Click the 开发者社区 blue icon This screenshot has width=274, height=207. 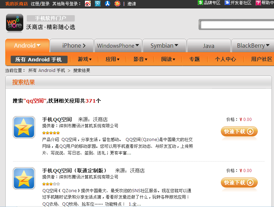pyautogui.click(x=227, y=2)
